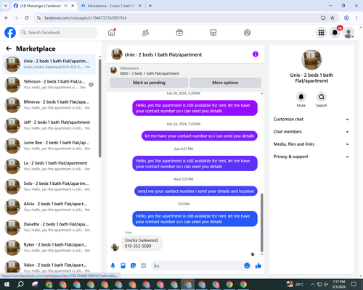The width and height of the screenshot is (363, 290).
Task: Go back in browser history
Action: pyautogui.click(x=7, y=17)
